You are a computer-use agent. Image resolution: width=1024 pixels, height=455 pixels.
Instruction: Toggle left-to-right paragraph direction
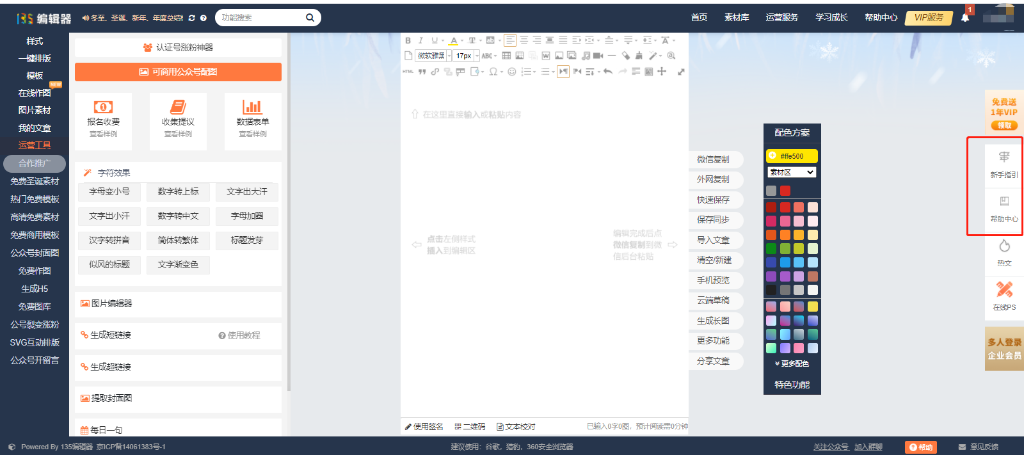[563, 72]
